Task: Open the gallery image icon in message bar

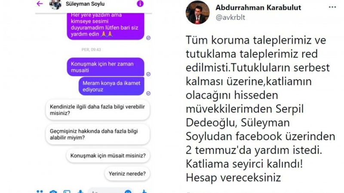Action: [x=67, y=192]
